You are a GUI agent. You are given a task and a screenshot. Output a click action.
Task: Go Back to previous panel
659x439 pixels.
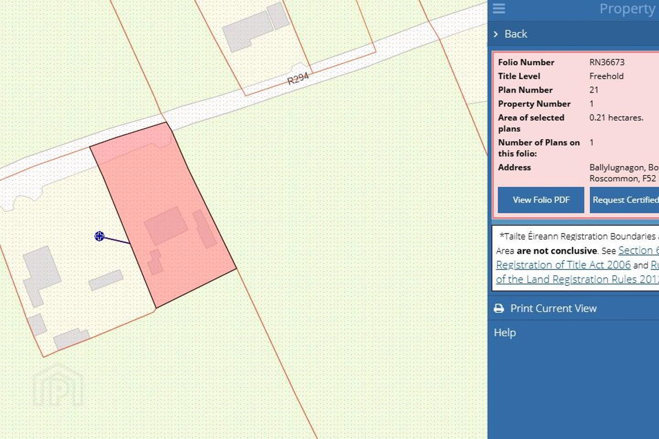click(516, 34)
